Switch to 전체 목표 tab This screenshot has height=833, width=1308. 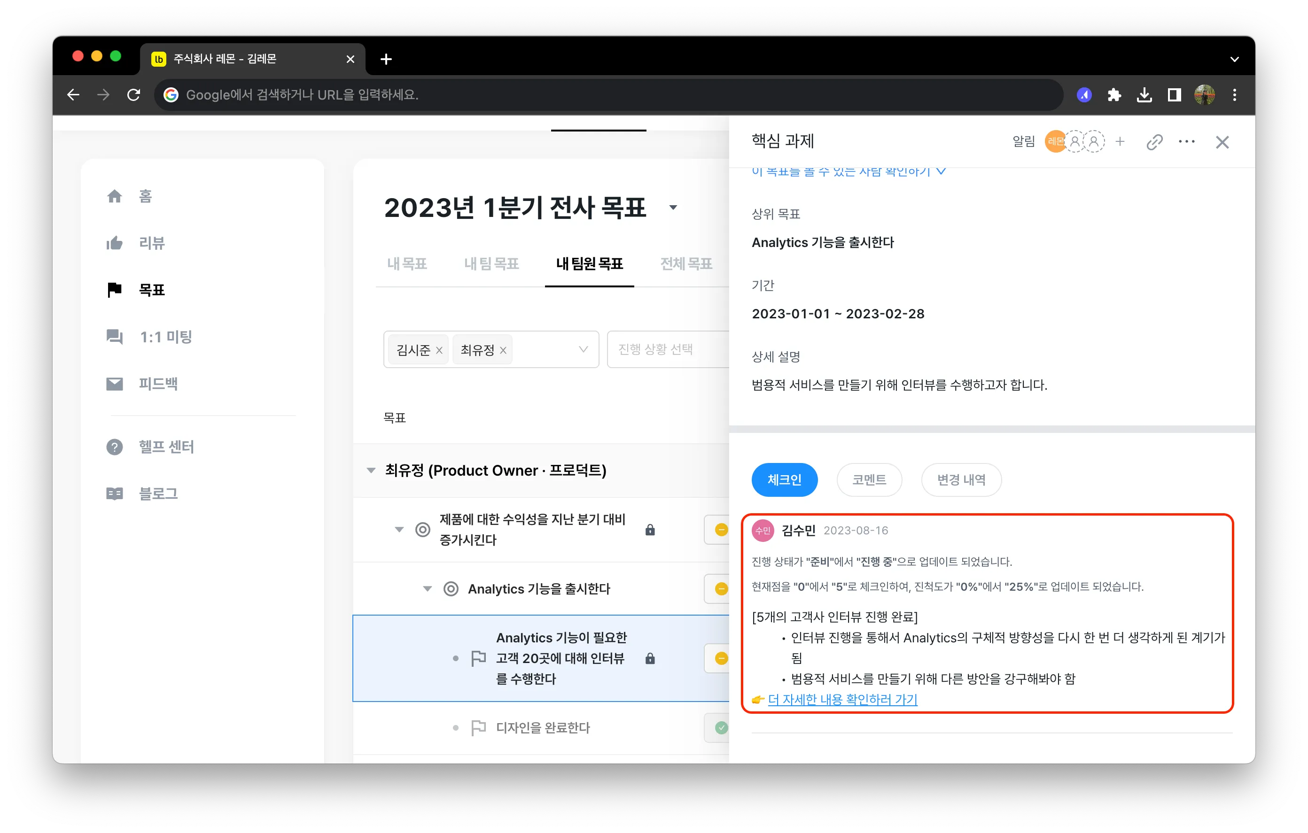click(686, 264)
